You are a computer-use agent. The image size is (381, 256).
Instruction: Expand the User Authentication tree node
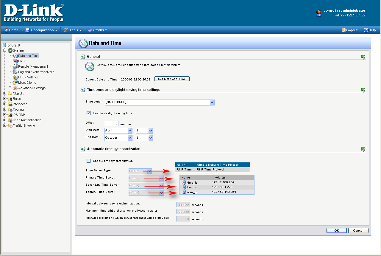tap(5, 120)
